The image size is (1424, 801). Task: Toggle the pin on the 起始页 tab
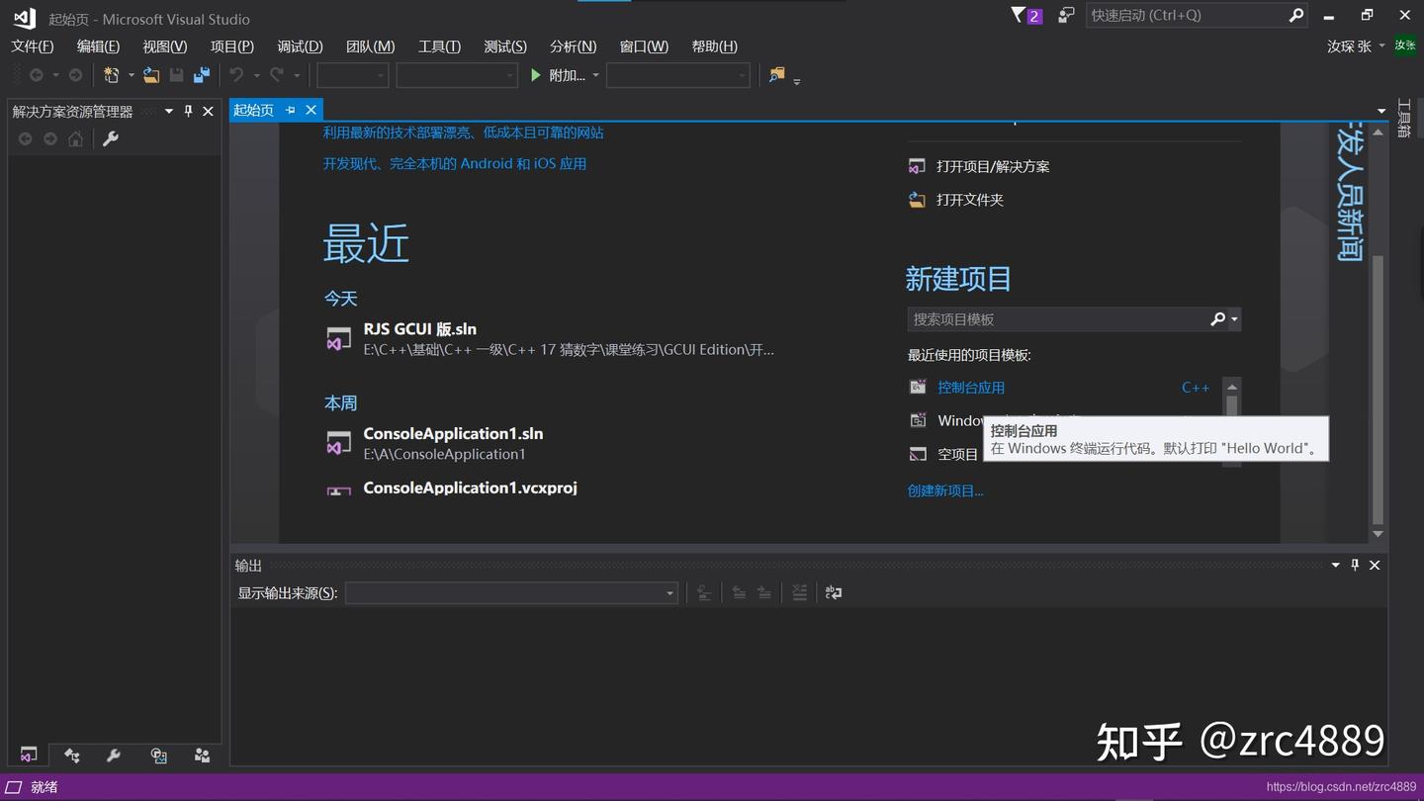(x=291, y=110)
